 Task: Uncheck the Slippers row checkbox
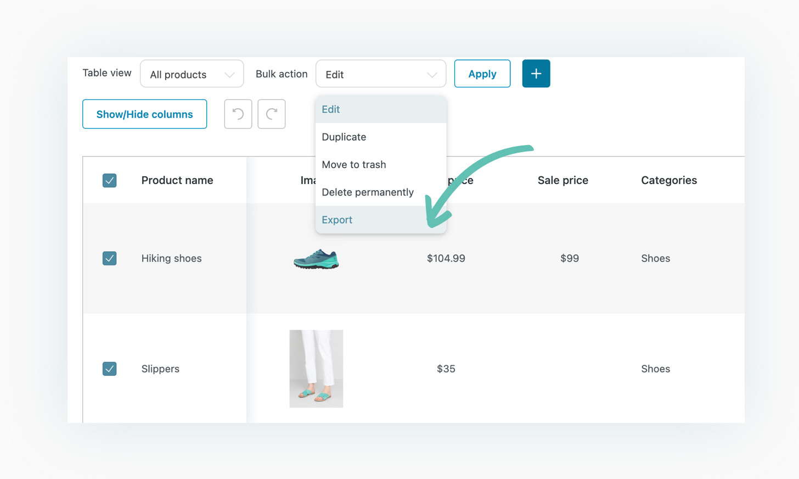[x=110, y=369]
